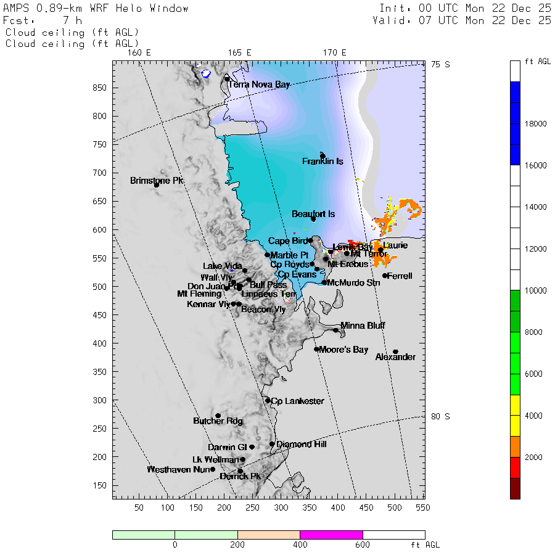Click the Brimstone Pk marker dot
This screenshot has height=555, width=555.
coord(157,185)
